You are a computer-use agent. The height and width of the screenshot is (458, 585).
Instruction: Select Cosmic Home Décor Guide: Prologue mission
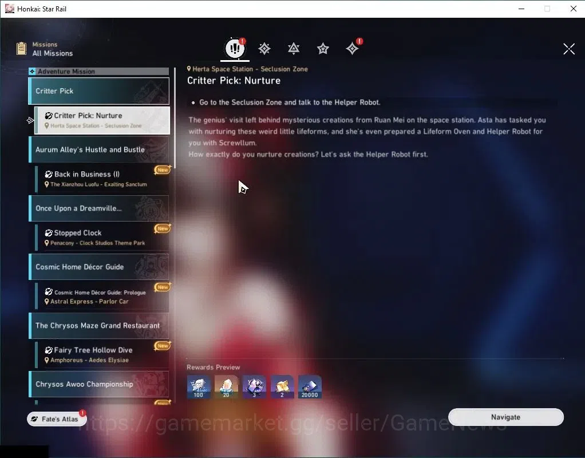point(102,296)
